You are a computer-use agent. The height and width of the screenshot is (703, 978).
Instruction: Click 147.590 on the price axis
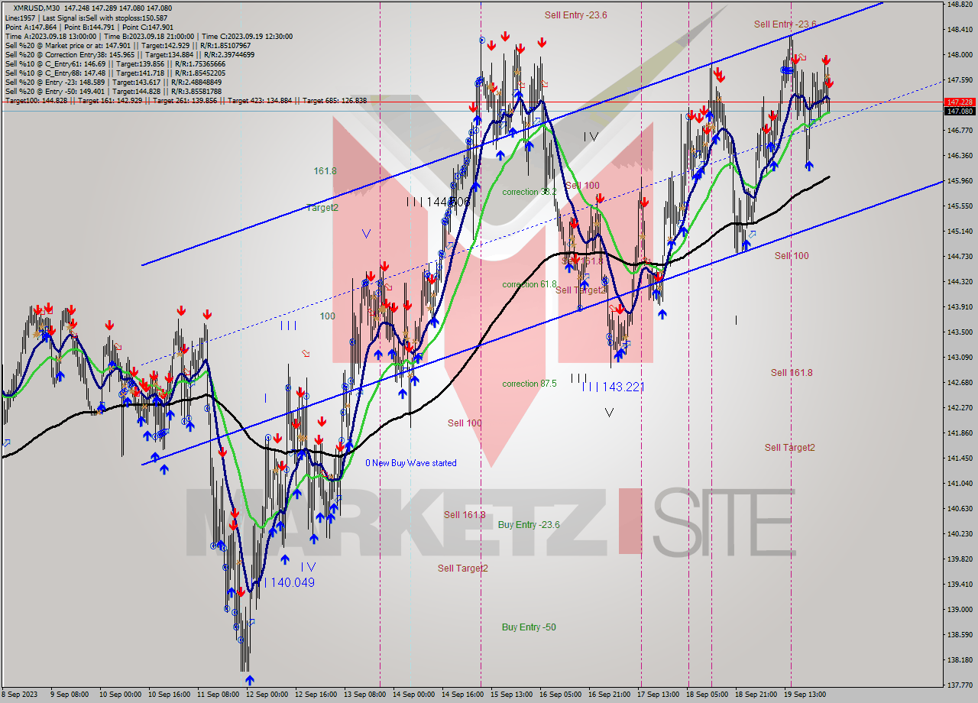click(x=958, y=80)
